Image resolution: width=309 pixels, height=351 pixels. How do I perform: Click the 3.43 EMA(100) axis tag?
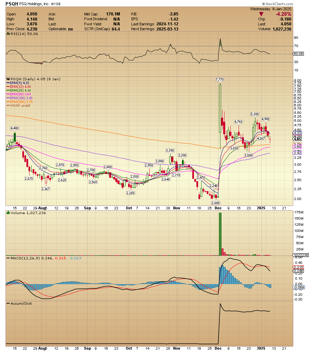(x=297, y=153)
